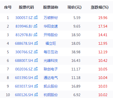Open the chart icon beside 688678.SH
Viewport: 113px width, 98px height.
(36, 43)
